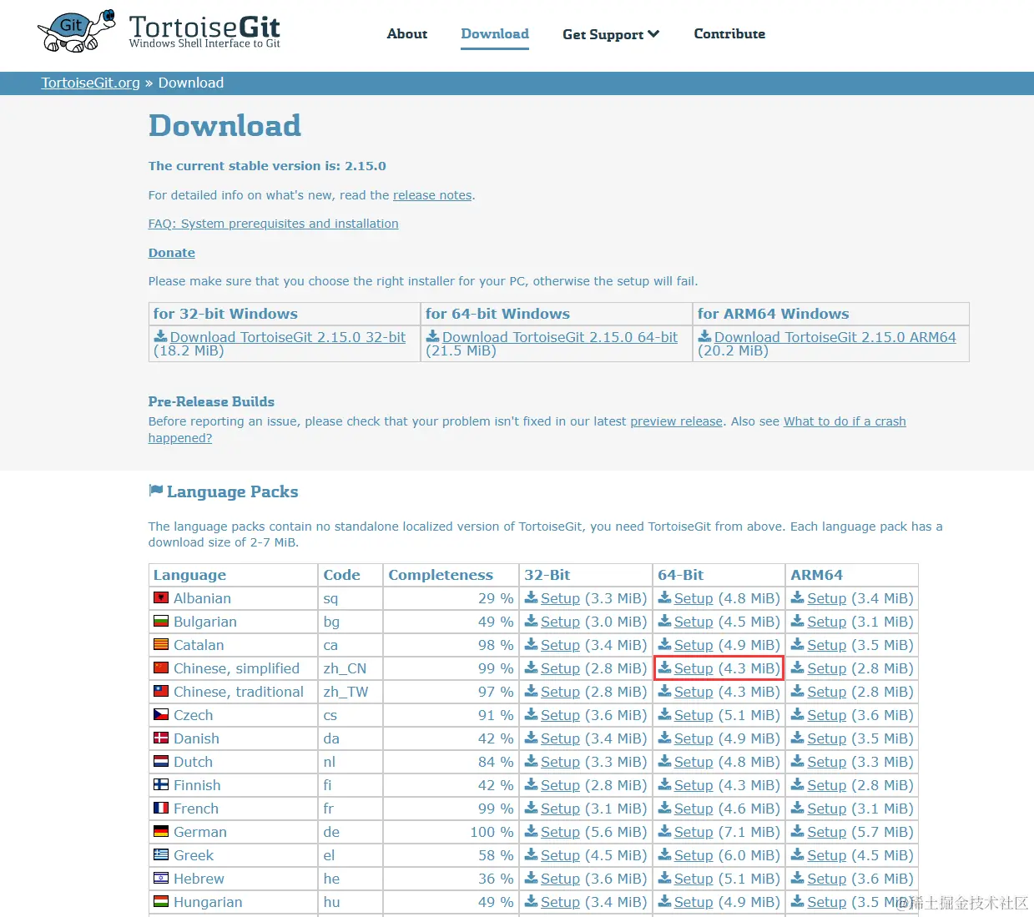Download Dutch 64-Bit Setup

694,762
